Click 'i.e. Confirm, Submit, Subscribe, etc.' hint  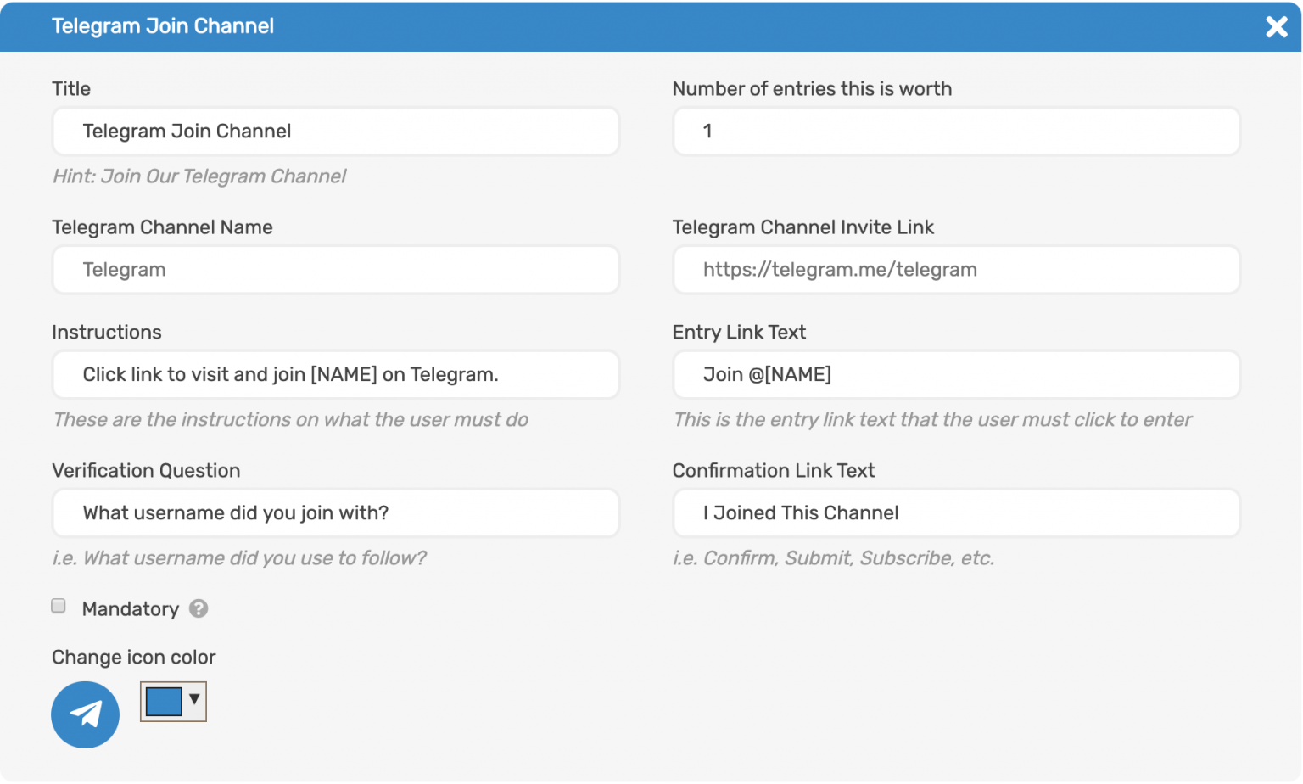click(x=833, y=558)
